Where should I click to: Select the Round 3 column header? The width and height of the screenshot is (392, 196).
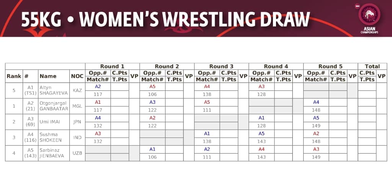click(221, 66)
